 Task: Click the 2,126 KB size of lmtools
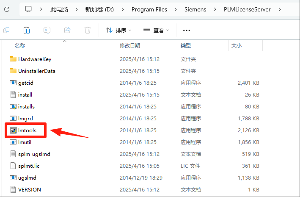click(x=248, y=130)
